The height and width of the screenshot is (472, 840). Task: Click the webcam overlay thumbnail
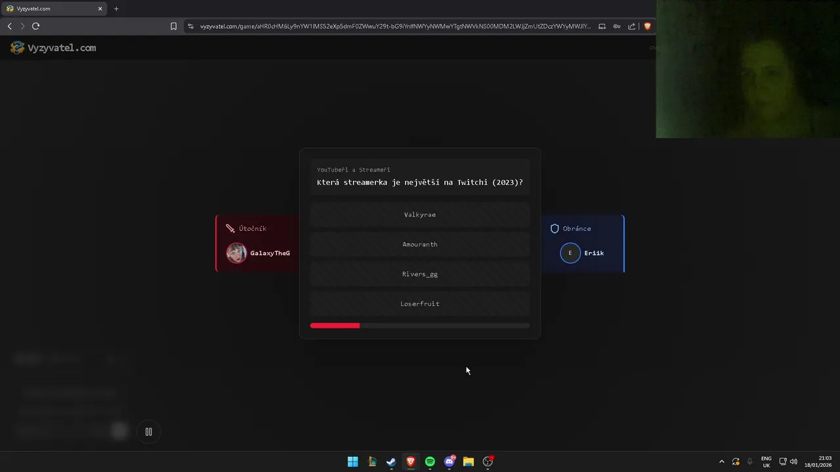point(748,69)
